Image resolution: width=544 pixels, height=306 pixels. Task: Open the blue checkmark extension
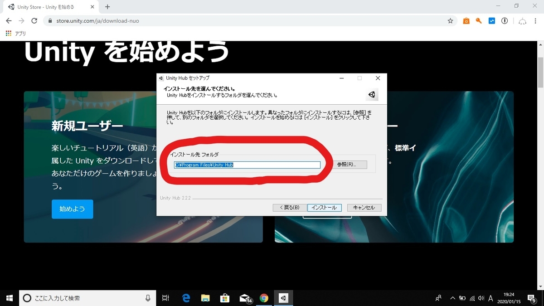[491, 21]
